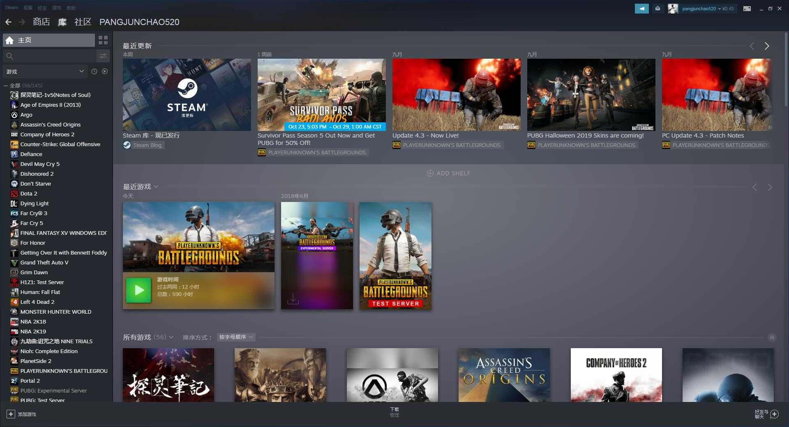Open the blue announcements megaphone icon
This screenshot has height=427, width=789.
641,9
